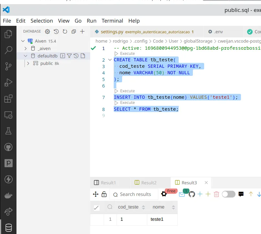Open the Search view in activity bar
The width and height of the screenshot is (261, 234).
pos(8,50)
